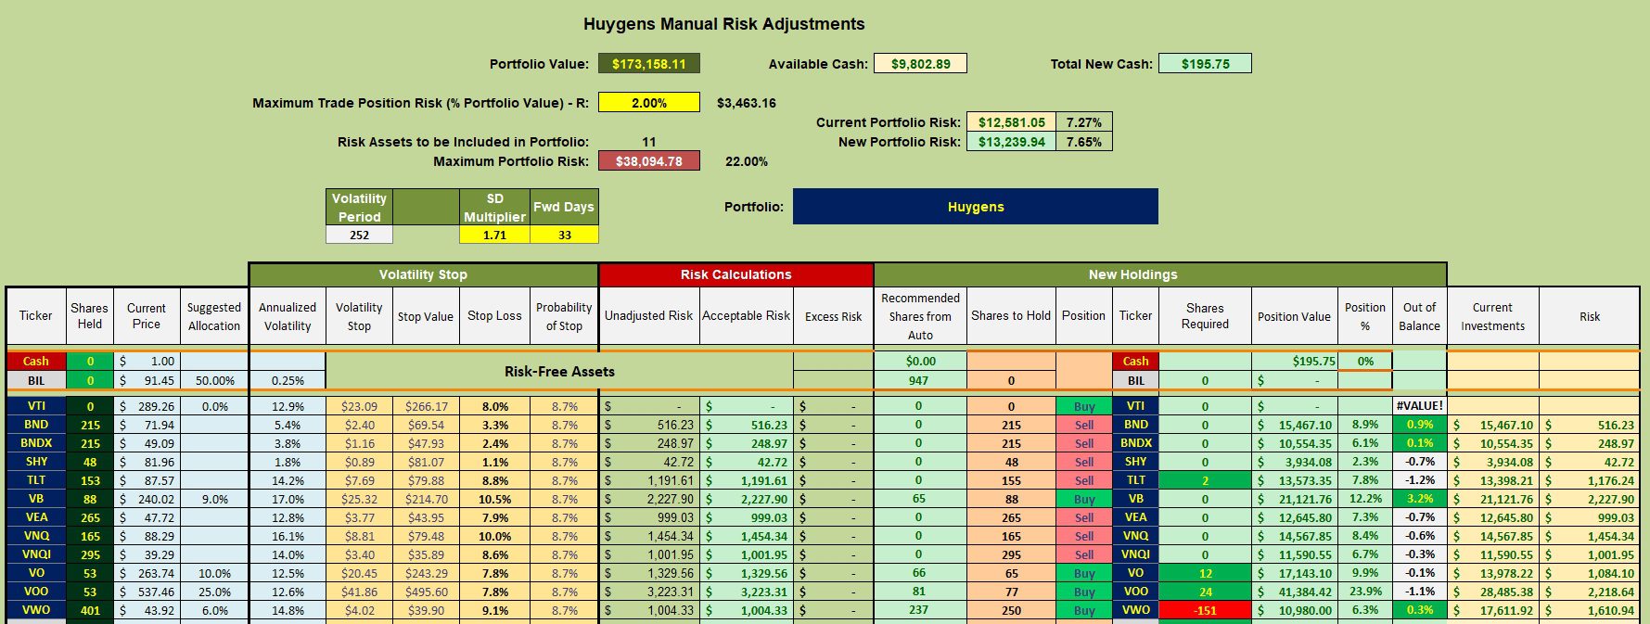Click the VWO Buy position cell
Viewport: 1650px width, 624px height.
1083,610
